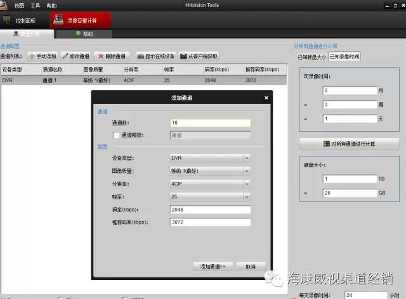Expand the 分辨率 4CIF resolution dropdown
406x299 pixels.
[x=247, y=184]
